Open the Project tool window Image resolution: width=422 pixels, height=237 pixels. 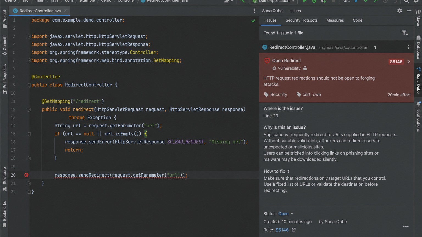coord(4,19)
